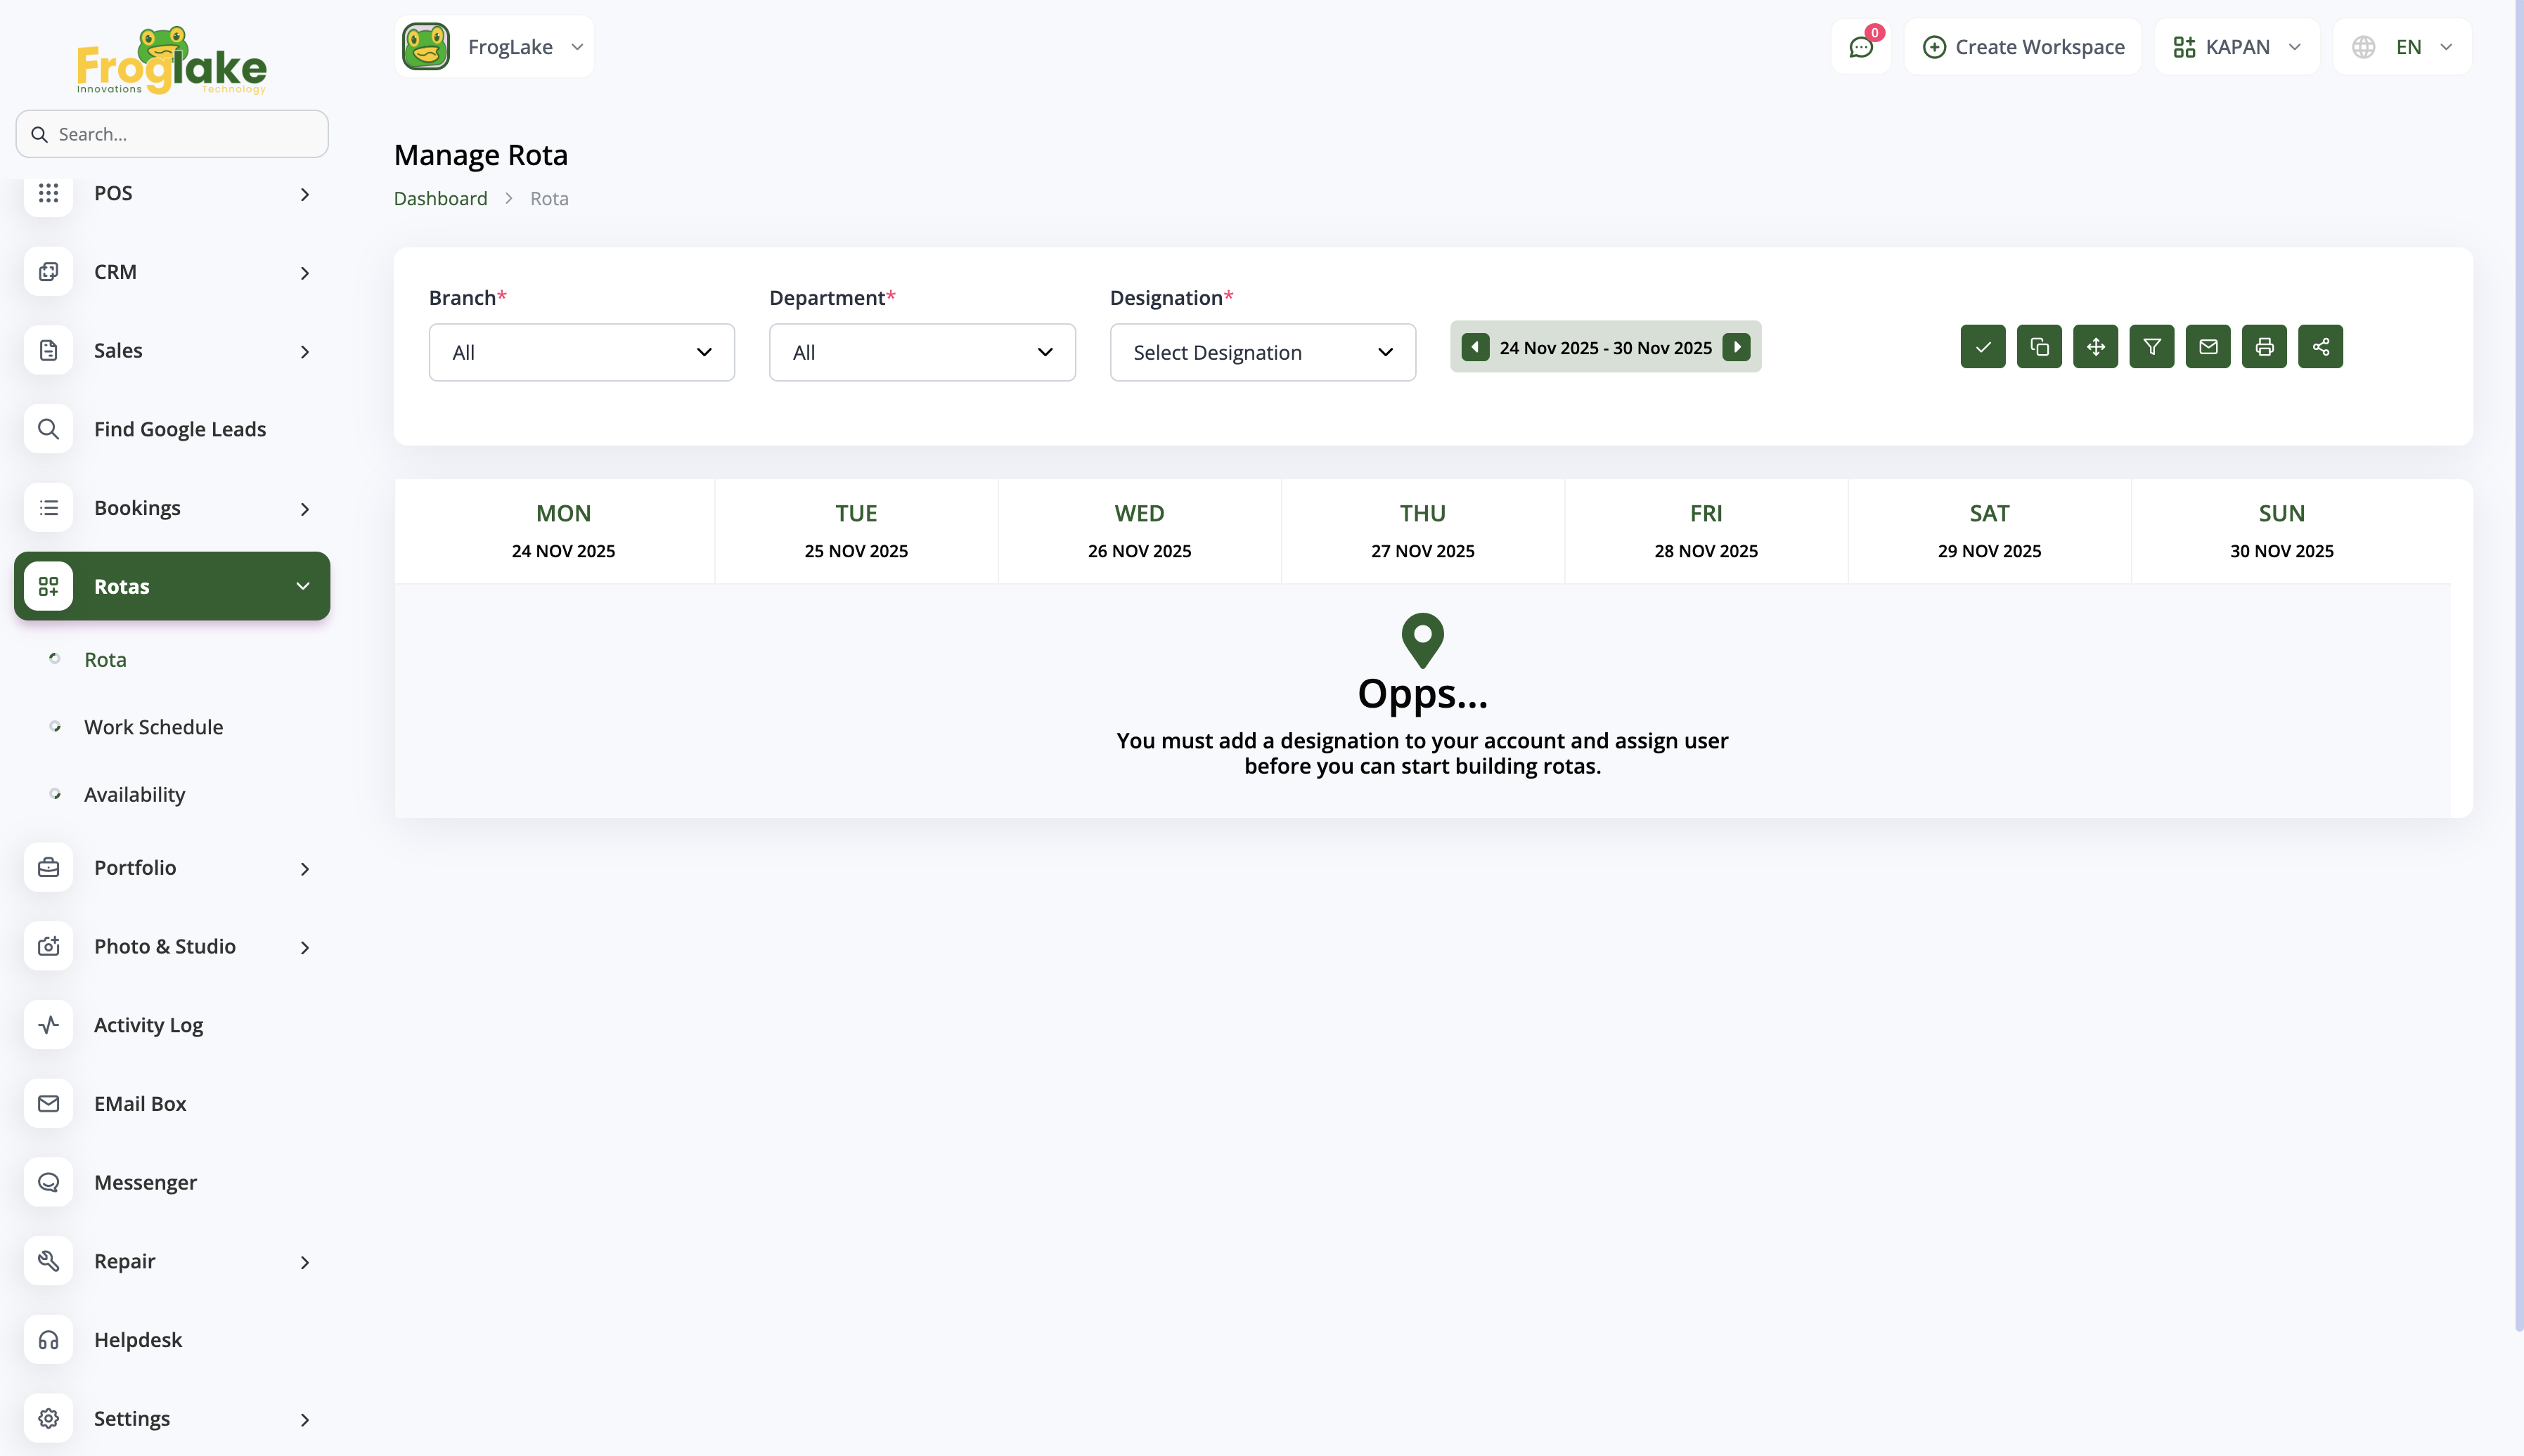Open the Department dropdown

click(921, 352)
